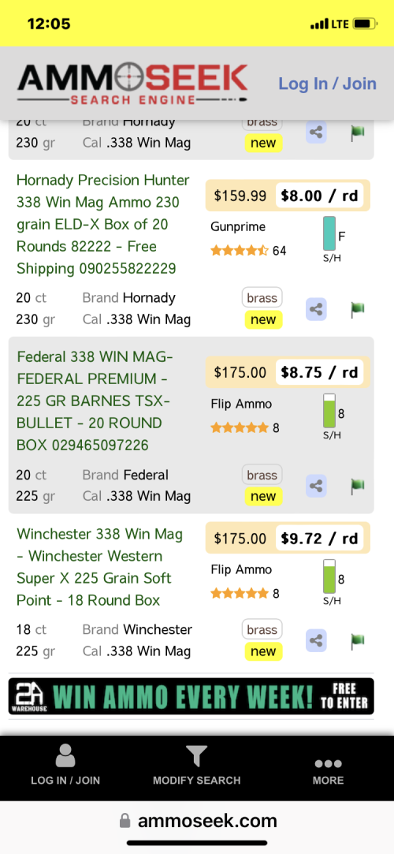The height and width of the screenshot is (854, 394).
Task: Click the AmmoSeek logo
Action: pyautogui.click(x=132, y=84)
